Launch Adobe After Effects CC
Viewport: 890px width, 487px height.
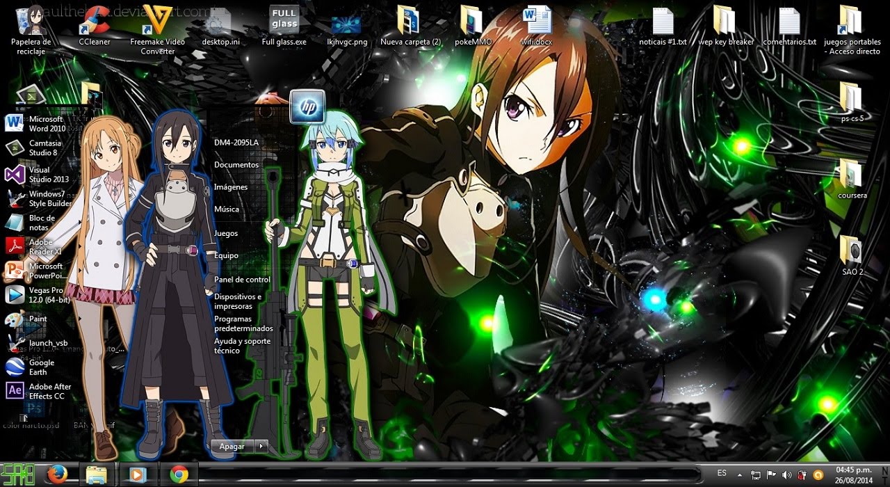(40, 391)
